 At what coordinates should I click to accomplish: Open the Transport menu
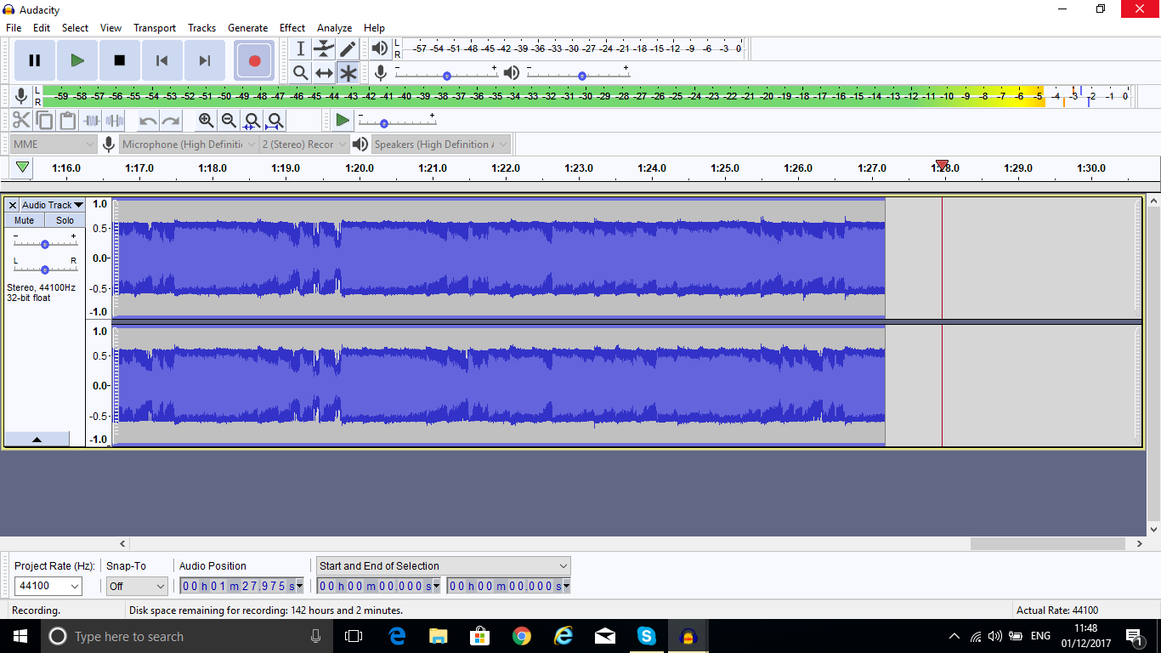154,27
